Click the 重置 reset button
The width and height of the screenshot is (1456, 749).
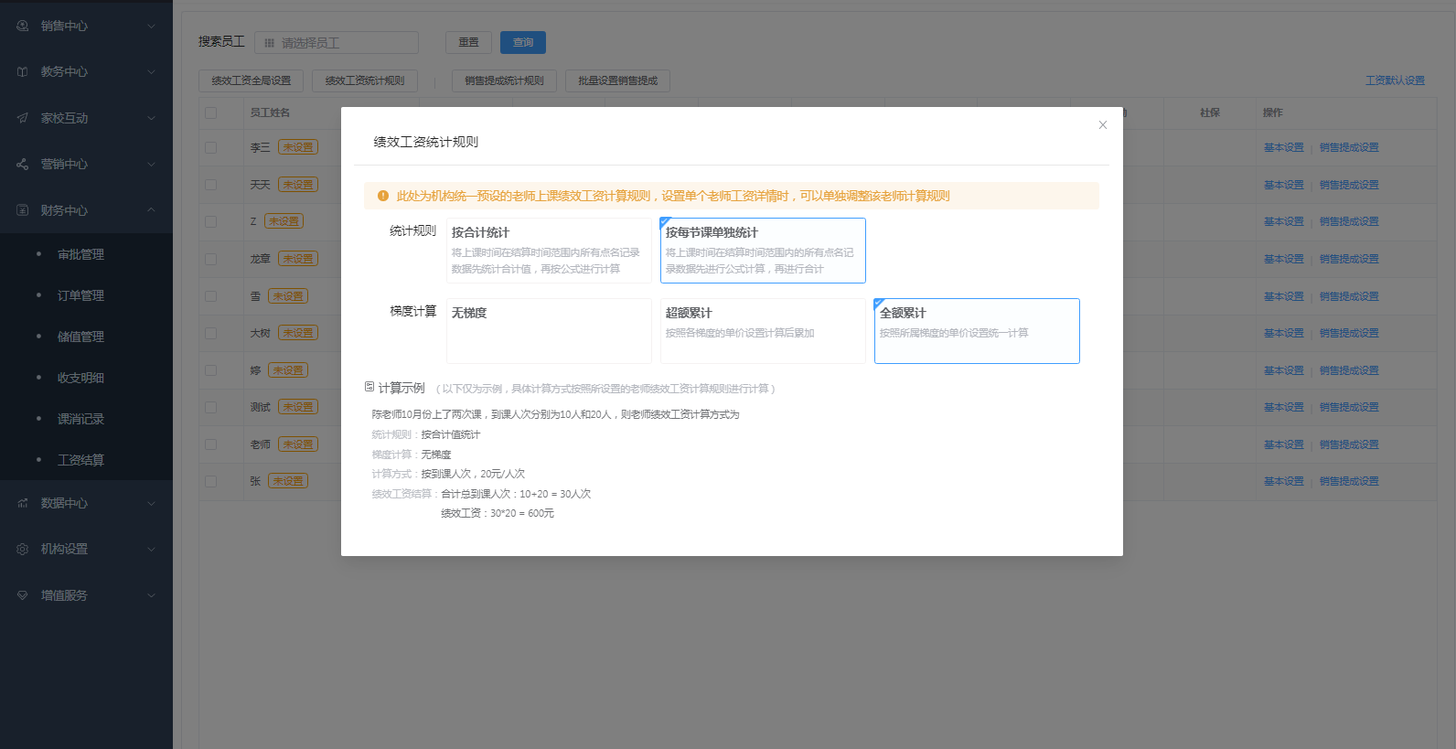468,42
